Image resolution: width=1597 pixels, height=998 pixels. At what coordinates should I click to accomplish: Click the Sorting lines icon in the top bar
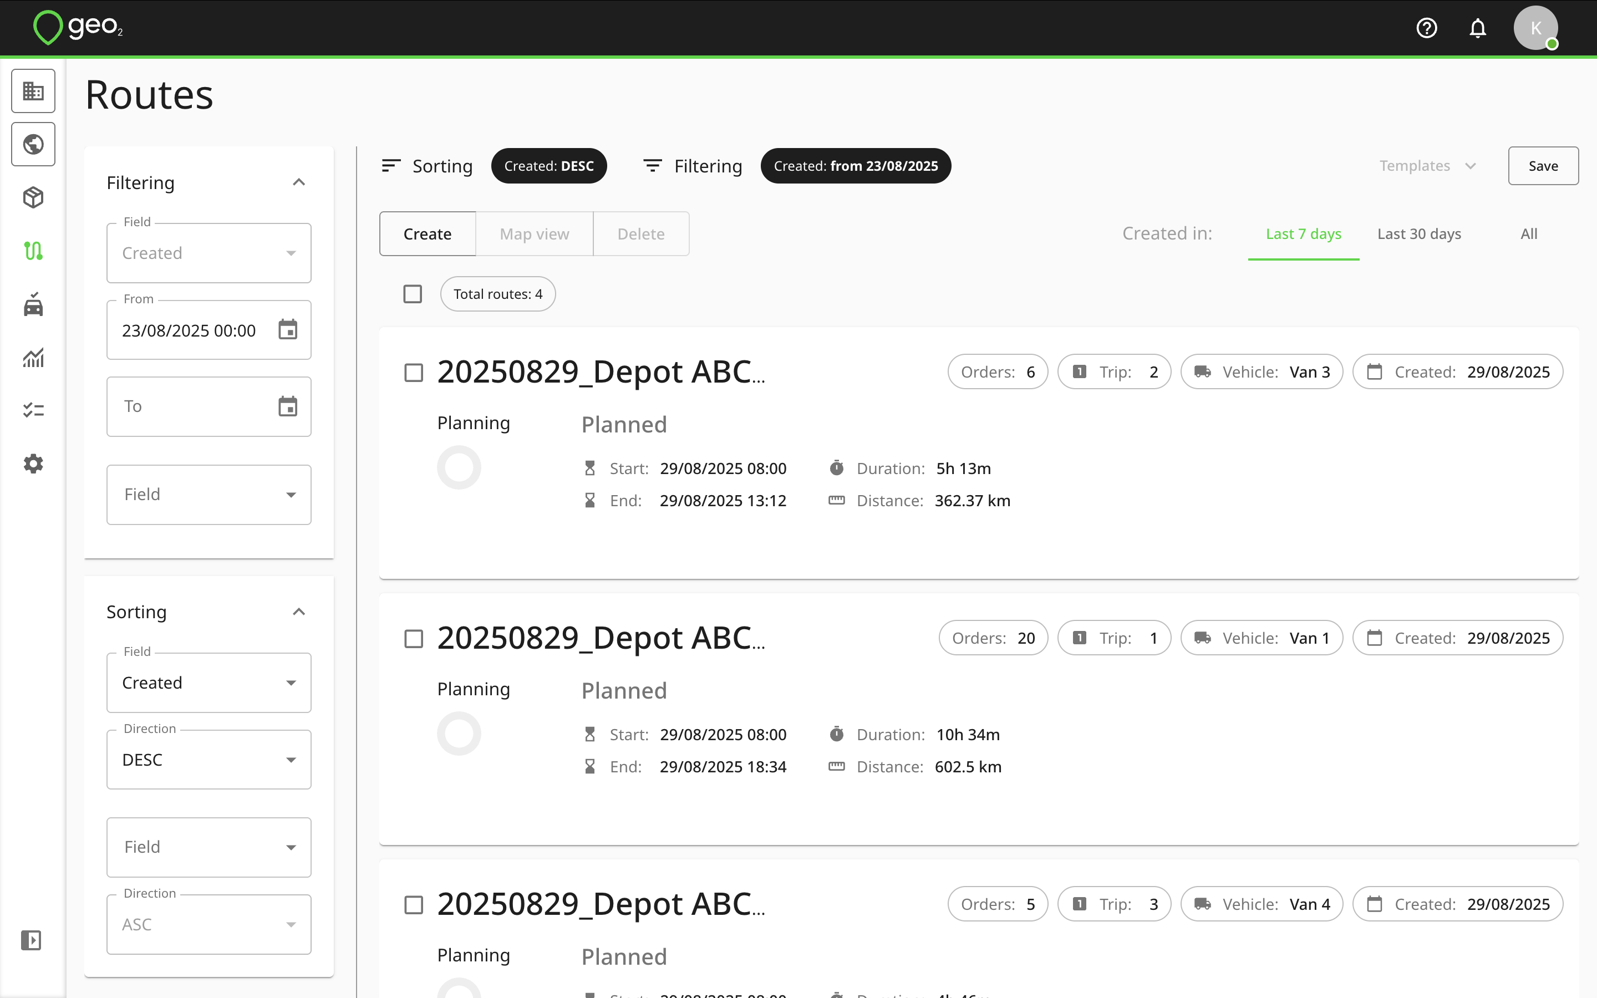(x=391, y=166)
